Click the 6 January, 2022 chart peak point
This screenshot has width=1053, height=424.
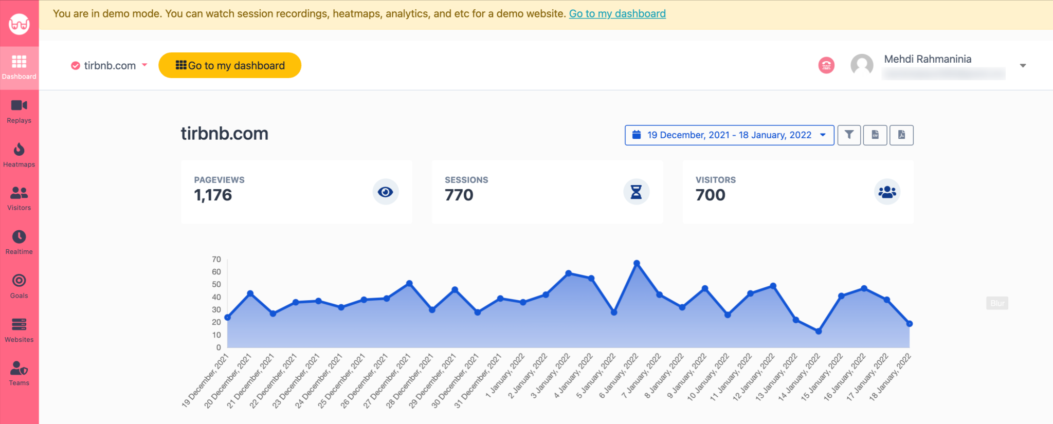637,263
